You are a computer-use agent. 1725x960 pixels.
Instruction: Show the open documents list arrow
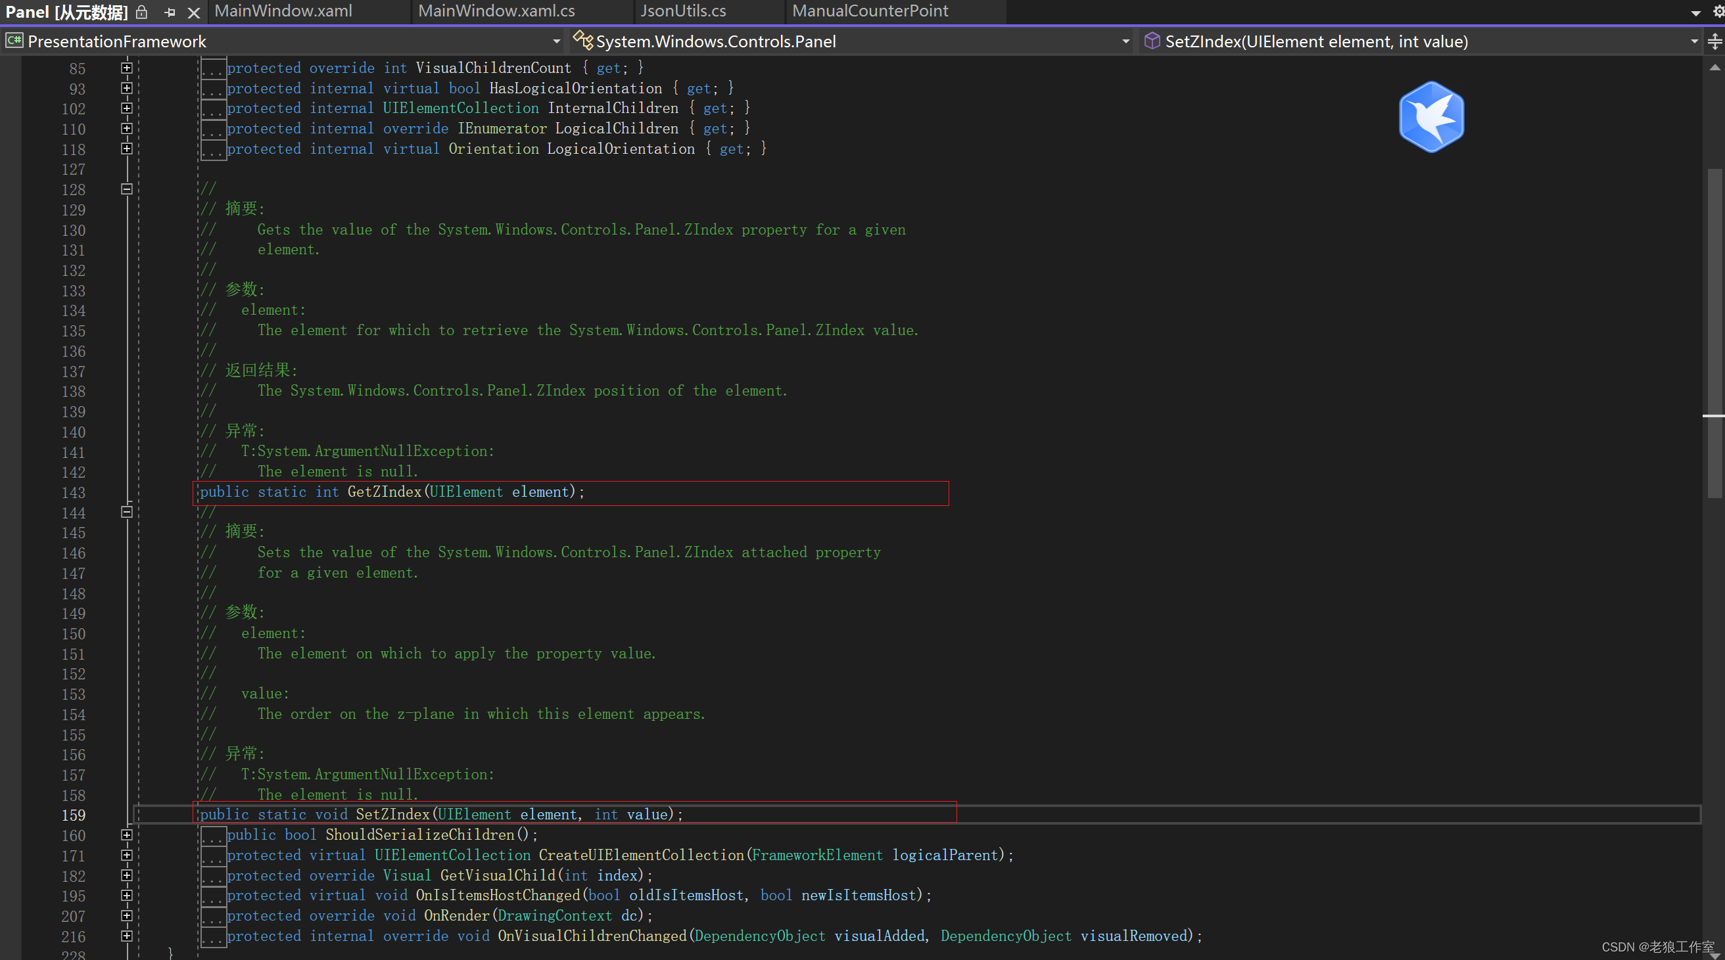click(1695, 12)
